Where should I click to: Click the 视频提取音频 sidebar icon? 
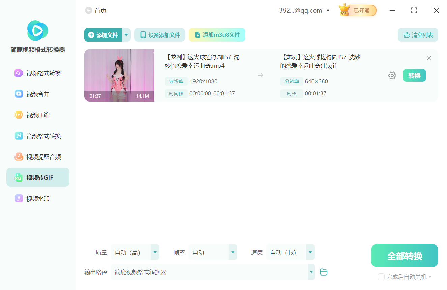point(19,157)
